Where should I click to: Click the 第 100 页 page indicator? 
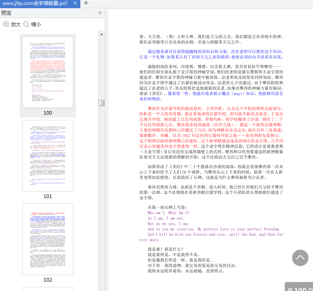[x=299, y=288]
